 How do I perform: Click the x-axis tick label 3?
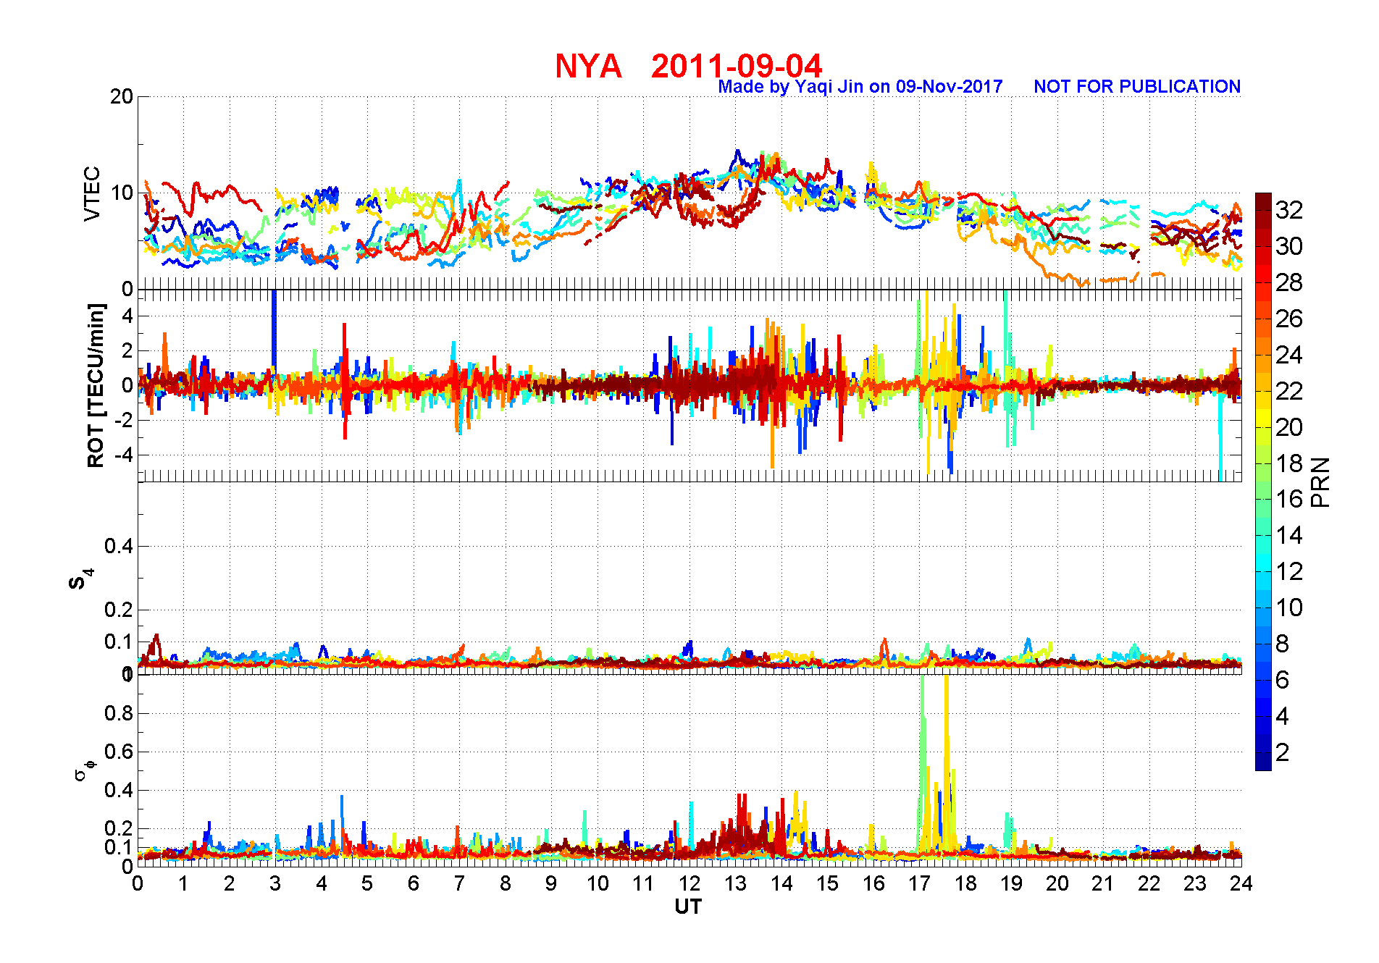coord(275,883)
